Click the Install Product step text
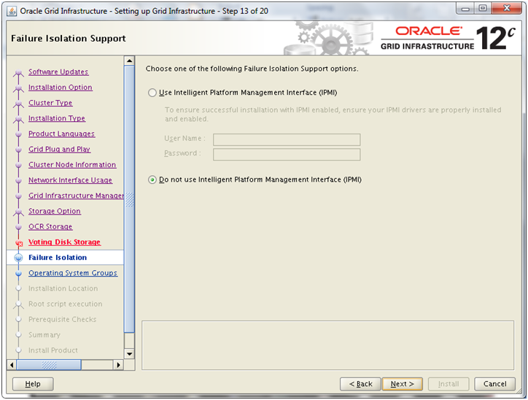This screenshot has width=528, height=400. tap(53, 350)
